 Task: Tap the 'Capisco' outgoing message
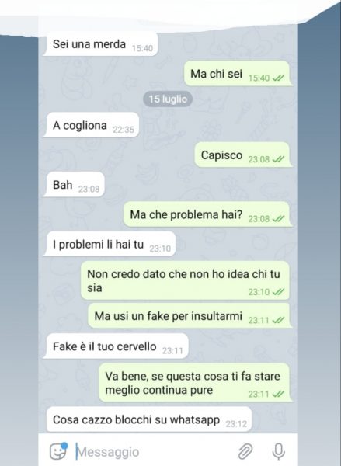[243, 155]
